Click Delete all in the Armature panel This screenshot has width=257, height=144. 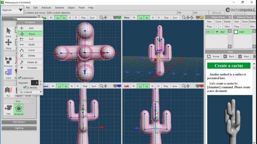click(30, 62)
